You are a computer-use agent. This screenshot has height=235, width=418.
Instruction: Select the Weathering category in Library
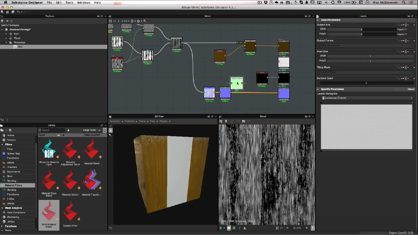click(13, 217)
